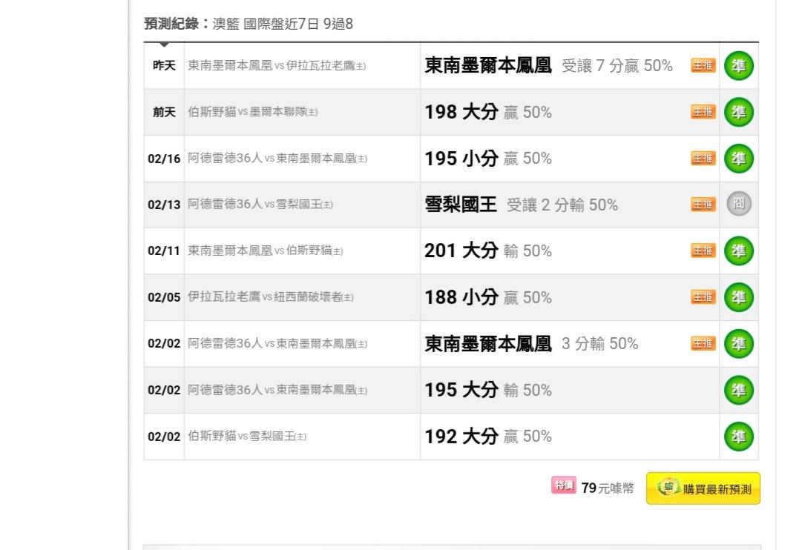Click orange 主推 badge in 雪梨國王 row
The height and width of the screenshot is (550, 799).
coord(703,205)
